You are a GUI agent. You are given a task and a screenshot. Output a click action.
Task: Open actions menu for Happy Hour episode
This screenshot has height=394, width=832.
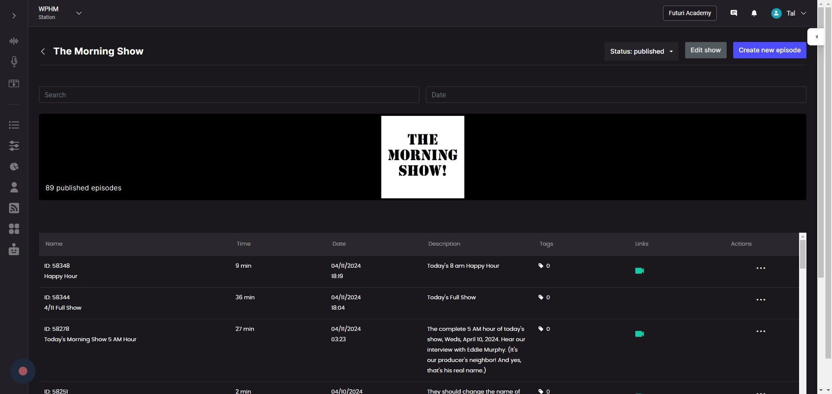click(760, 268)
